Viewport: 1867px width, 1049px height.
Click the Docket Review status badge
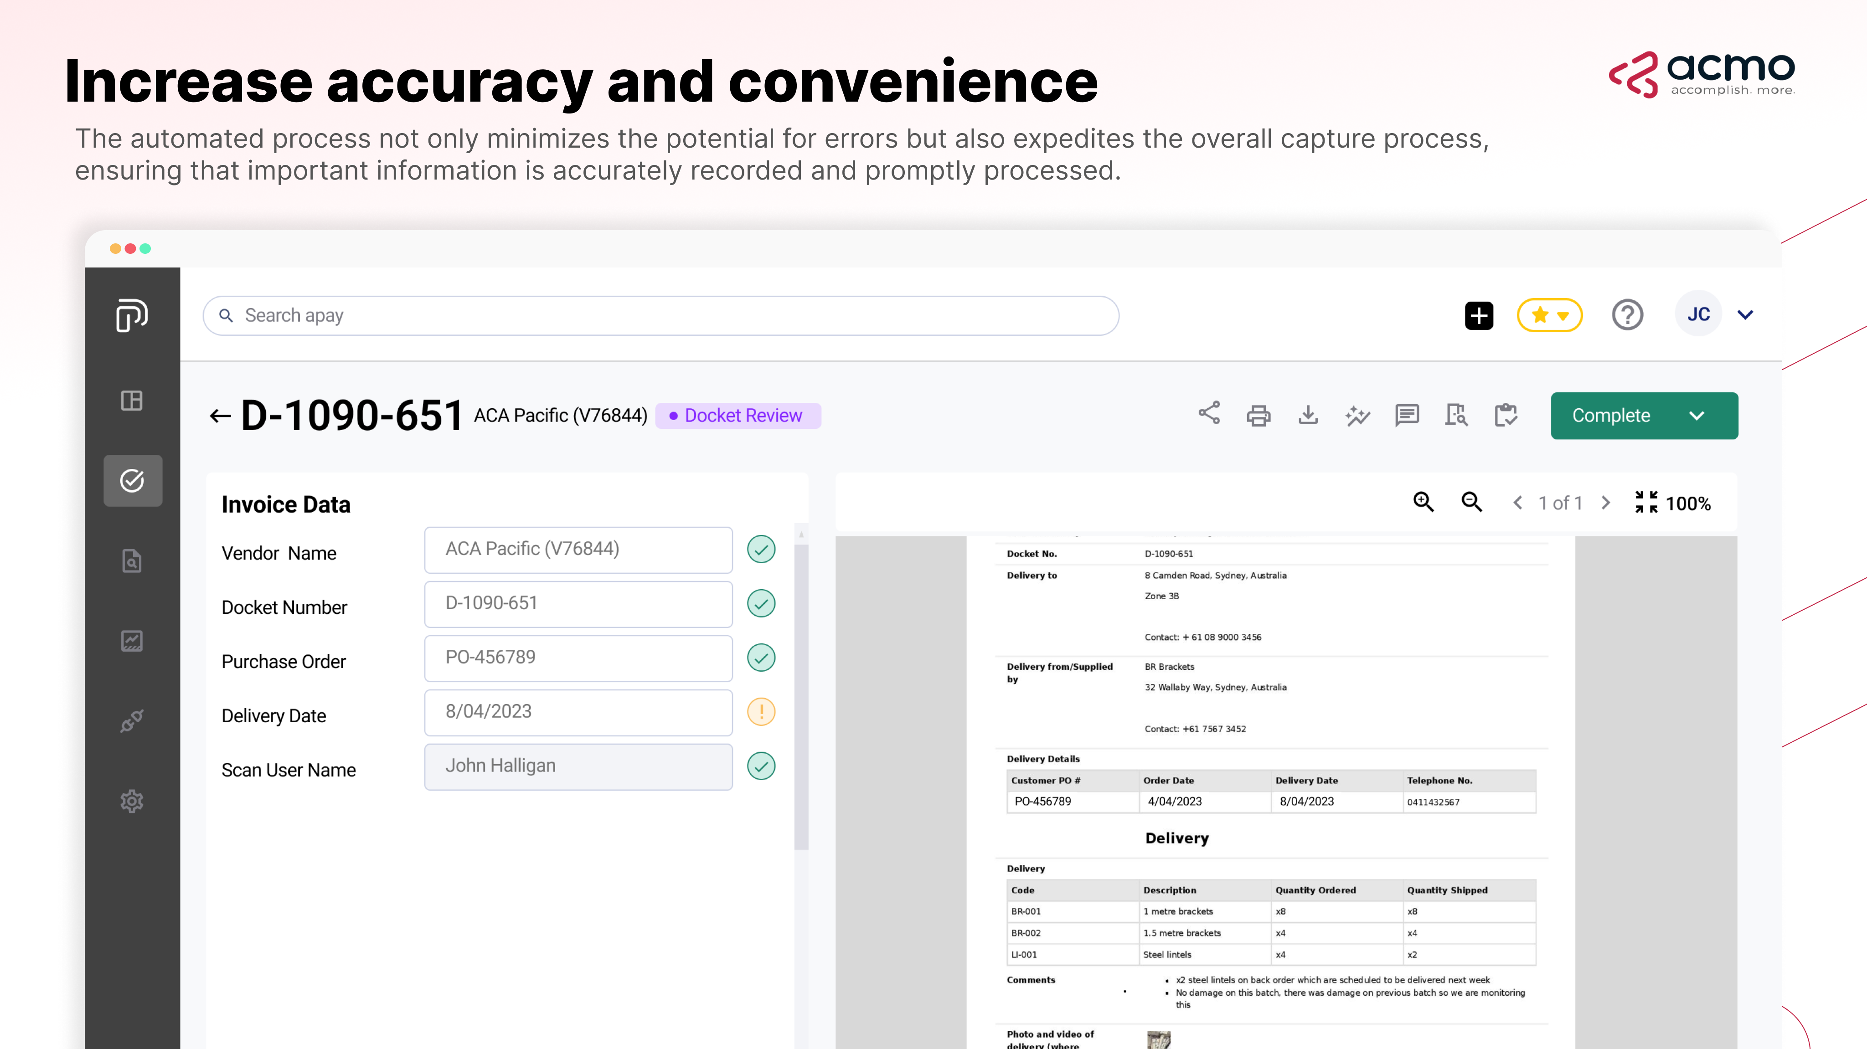coord(738,416)
